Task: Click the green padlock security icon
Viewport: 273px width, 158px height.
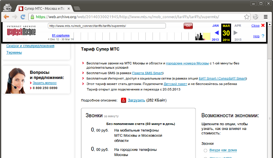Action: [32, 17]
